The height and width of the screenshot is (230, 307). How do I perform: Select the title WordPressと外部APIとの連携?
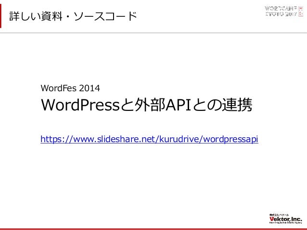146,105
